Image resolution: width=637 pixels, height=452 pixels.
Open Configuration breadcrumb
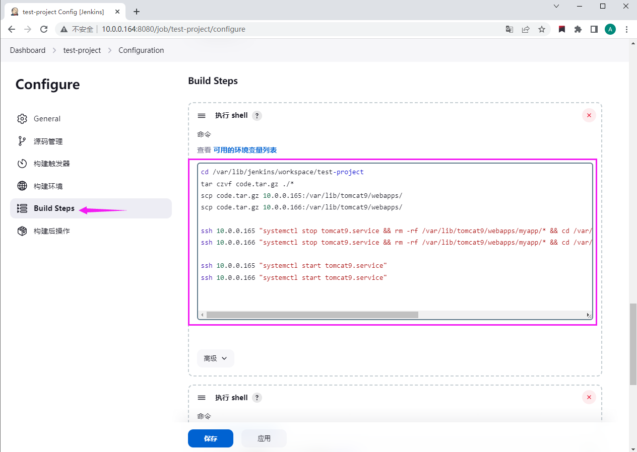pyautogui.click(x=141, y=50)
